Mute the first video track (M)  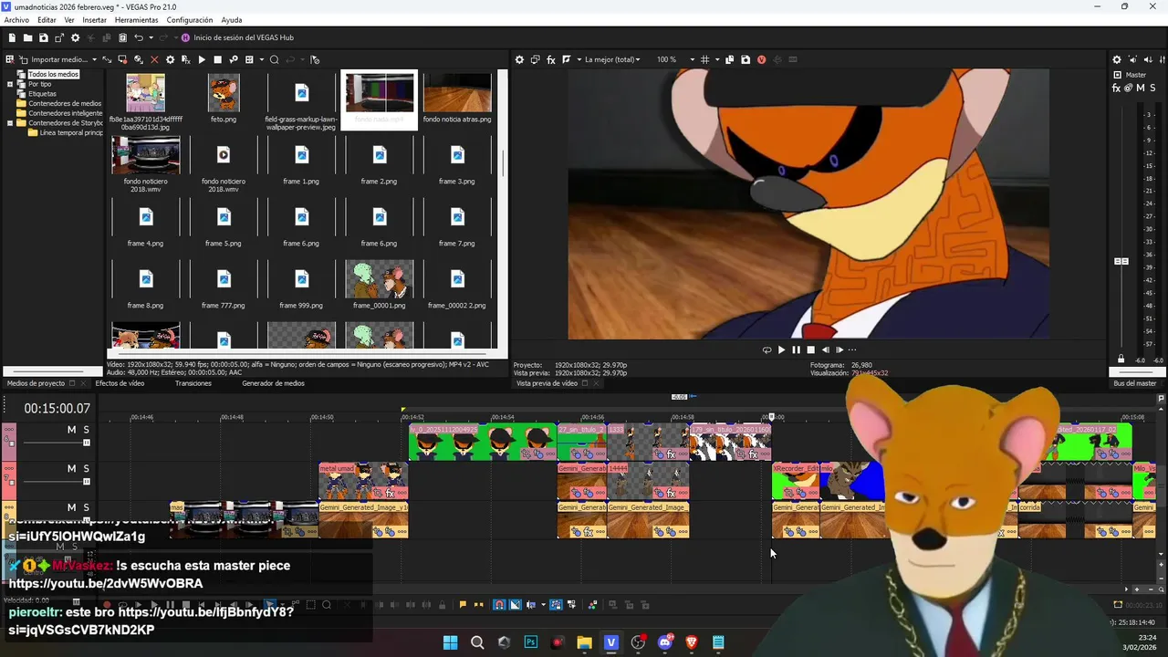(x=71, y=430)
